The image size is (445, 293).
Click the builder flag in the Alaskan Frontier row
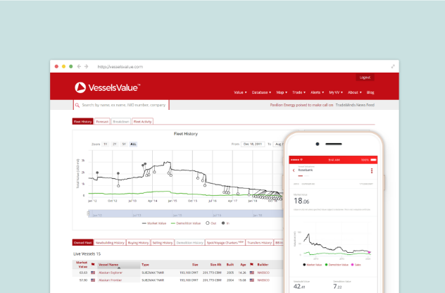252,280
